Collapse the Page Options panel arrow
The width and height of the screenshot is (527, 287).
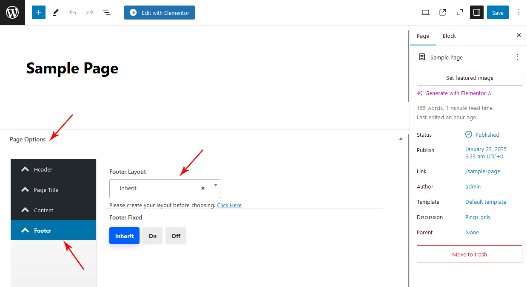click(401, 139)
